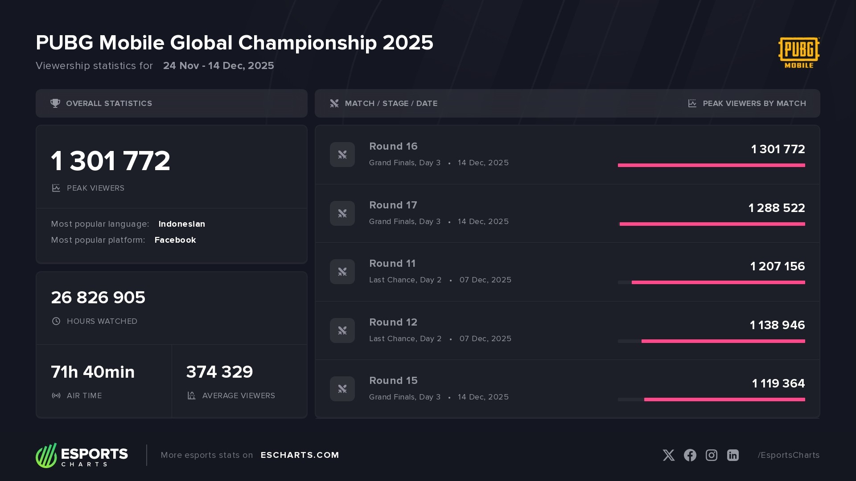The width and height of the screenshot is (856, 481).
Task: Click the Esports Charts logo
Action: pos(82,455)
